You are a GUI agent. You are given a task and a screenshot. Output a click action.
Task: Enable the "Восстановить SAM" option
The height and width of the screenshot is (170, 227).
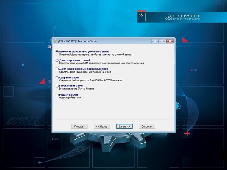tap(57, 86)
